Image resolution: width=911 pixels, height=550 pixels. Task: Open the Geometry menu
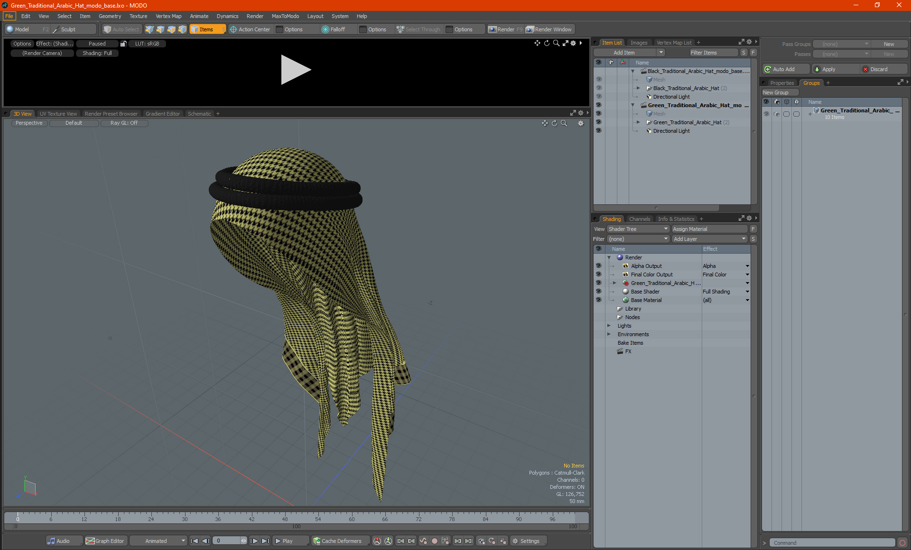point(110,16)
